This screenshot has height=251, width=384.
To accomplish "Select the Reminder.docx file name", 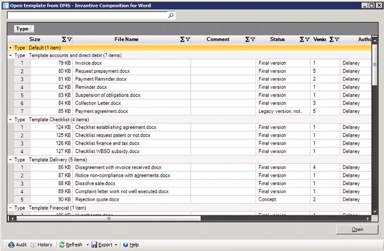I will tap(91, 87).
